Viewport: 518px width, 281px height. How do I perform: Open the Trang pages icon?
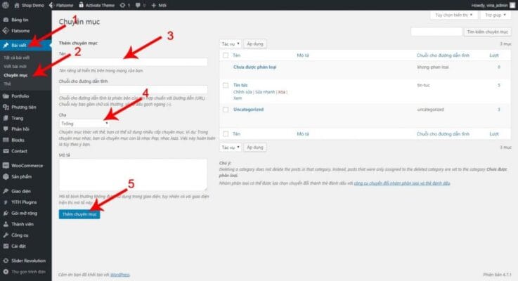tap(6, 118)
